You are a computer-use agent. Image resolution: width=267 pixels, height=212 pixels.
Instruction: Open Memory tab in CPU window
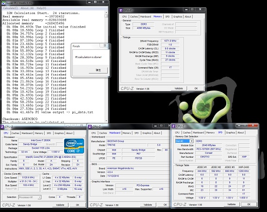[x=39, y=133]
